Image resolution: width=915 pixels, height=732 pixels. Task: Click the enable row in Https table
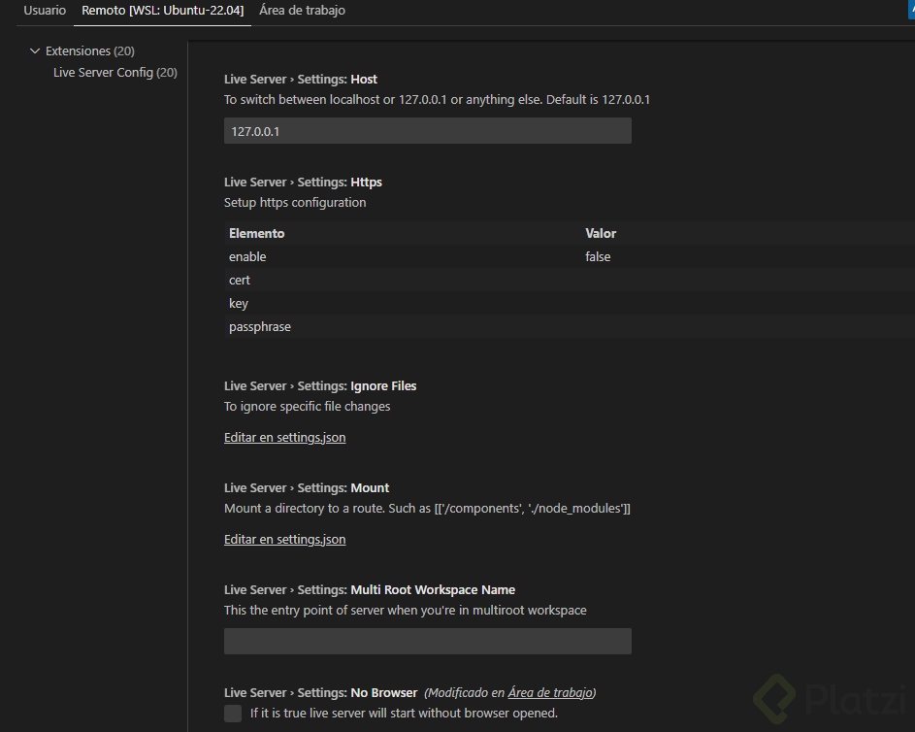570,257
